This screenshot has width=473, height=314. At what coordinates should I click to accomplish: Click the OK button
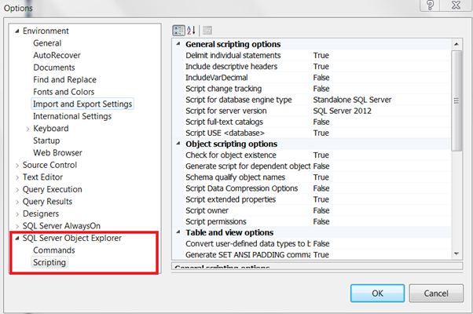coord(377,293)
